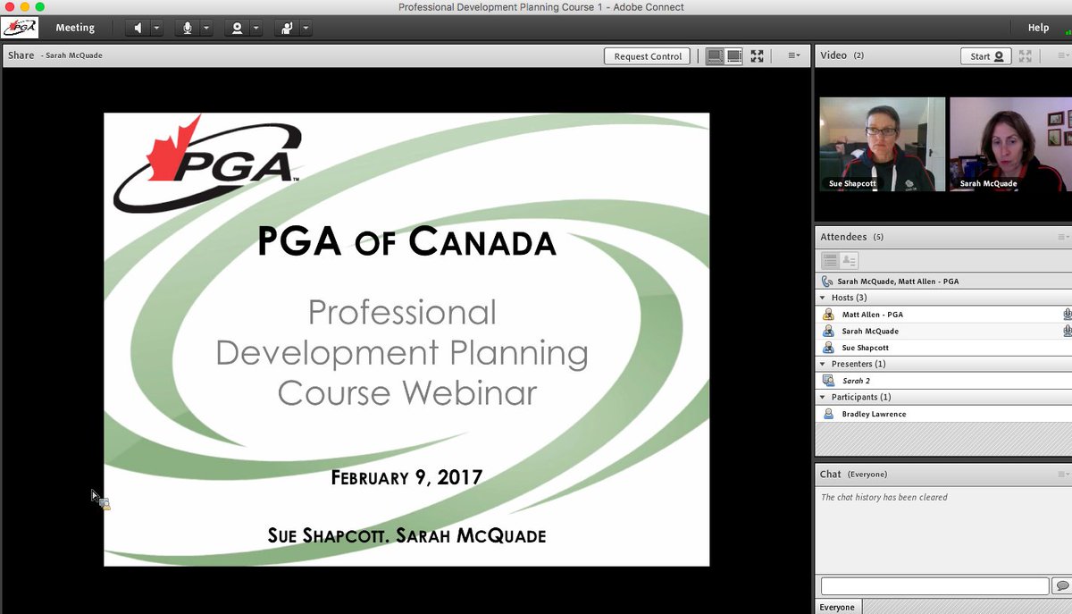Viewport: 1072px width, 614px height.
Task: Collapse the Hosts (3) group
Action: [x=823, y=298]
